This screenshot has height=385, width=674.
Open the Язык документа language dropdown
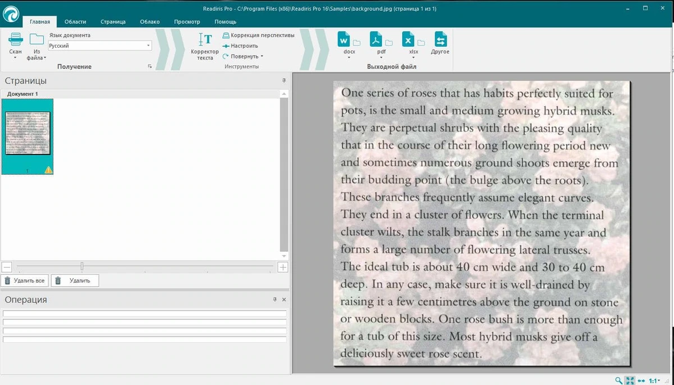pyautogui.click(x=99, y=46)
